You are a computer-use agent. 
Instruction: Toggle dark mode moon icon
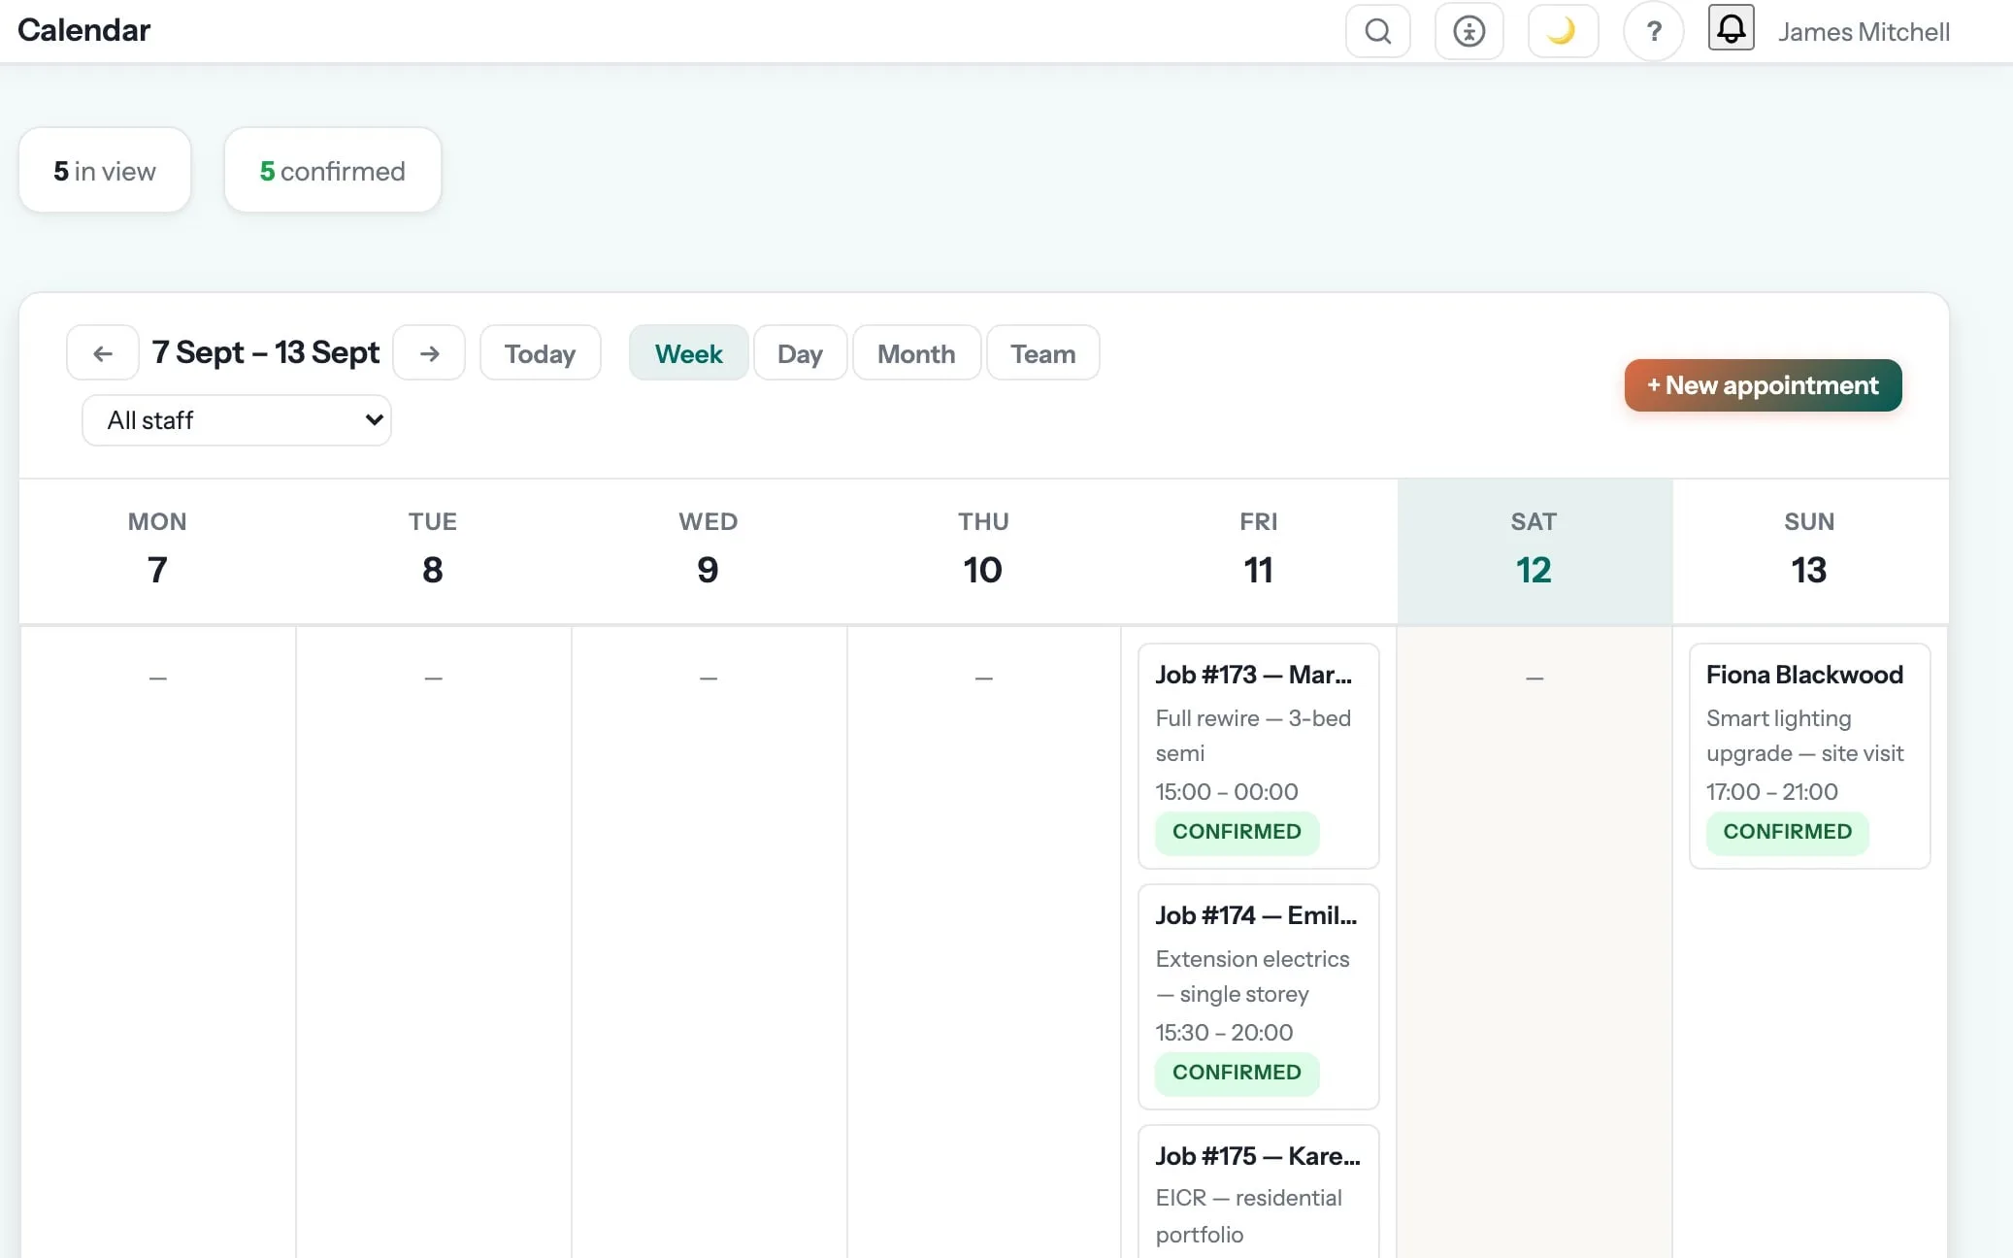pyautogui.click(x=1562, y=31)
